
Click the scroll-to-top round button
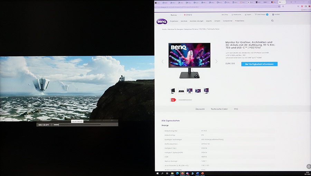tap(309, 166)
